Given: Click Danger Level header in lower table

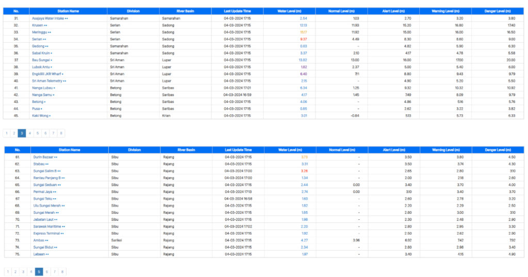Looking at the screenshot, I should point(498,150).
